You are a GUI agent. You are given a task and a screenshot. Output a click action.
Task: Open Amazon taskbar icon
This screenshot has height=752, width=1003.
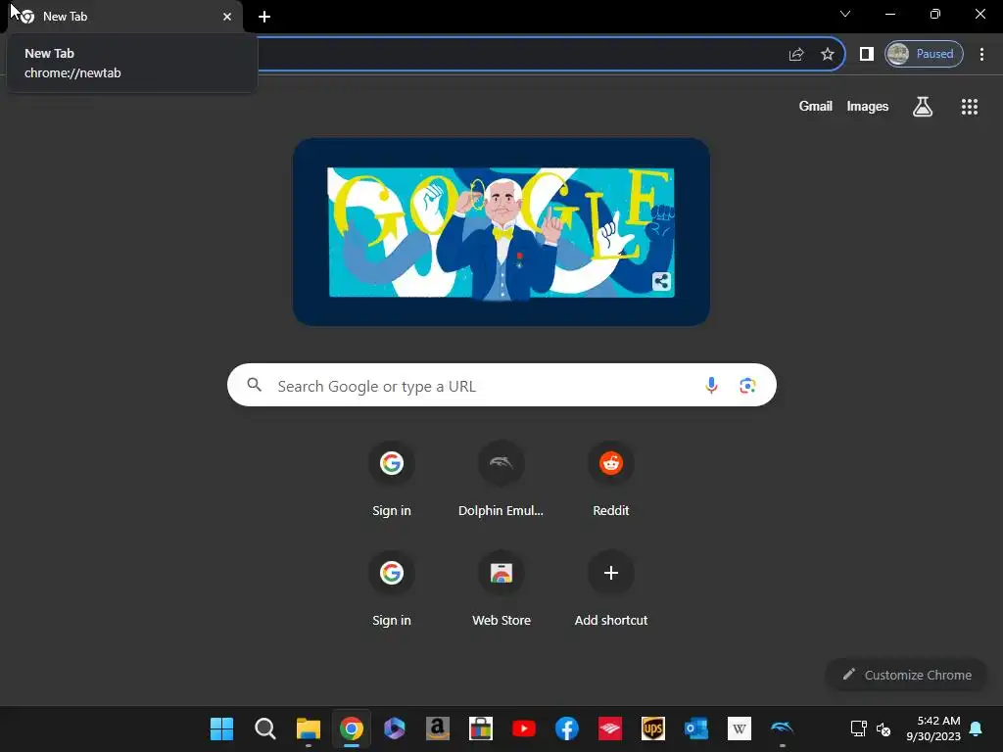coord(438,728)
